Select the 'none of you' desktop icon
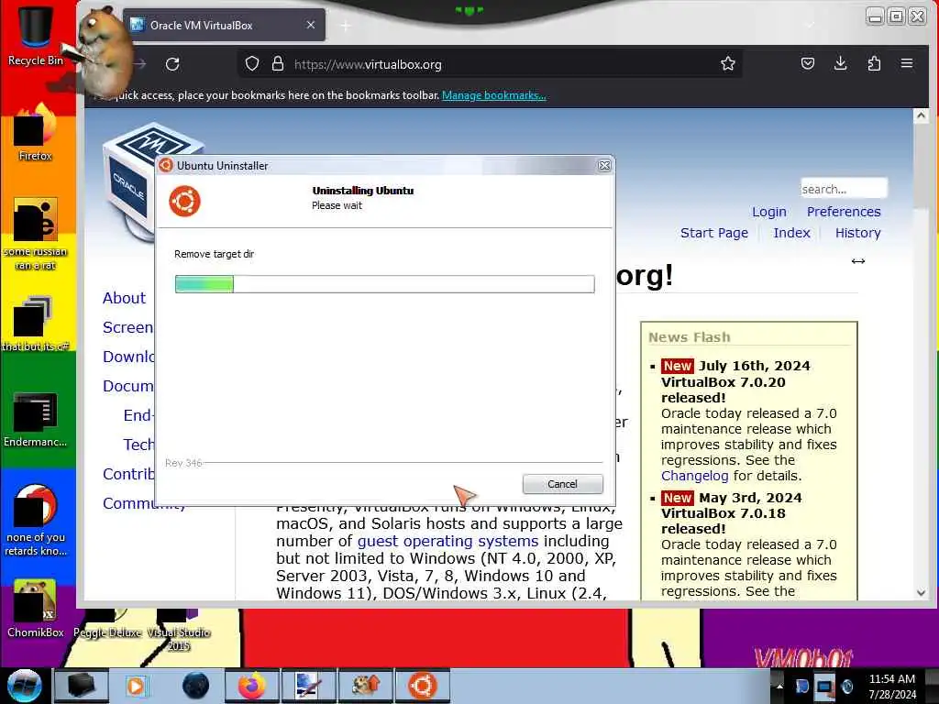 click(x=36, y=521)
